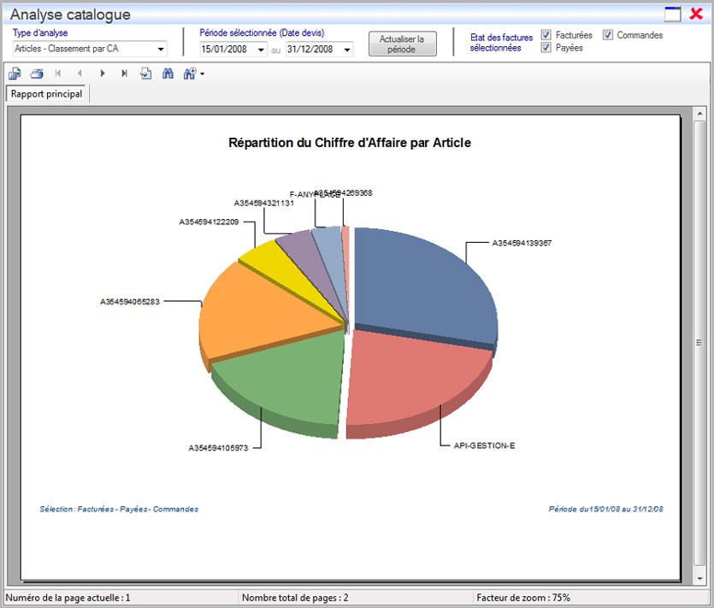Screen dimensions: 714x608
Task: Go to the next page
Action: pos(103,74)
